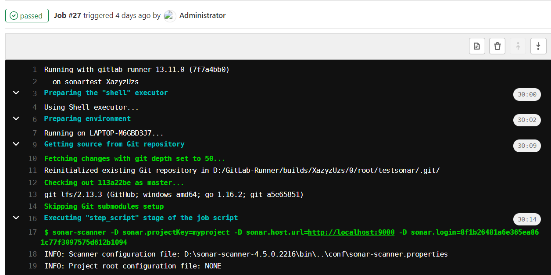Open the raw job log view
The width and height of the screenshot is (551, 275).
[477, 46]
